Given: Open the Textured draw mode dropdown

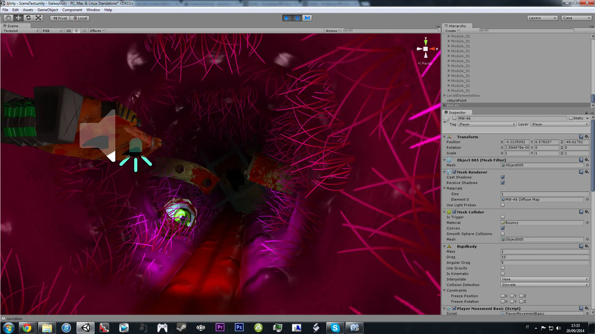Looking at the screenshot, I should [21, 31].
